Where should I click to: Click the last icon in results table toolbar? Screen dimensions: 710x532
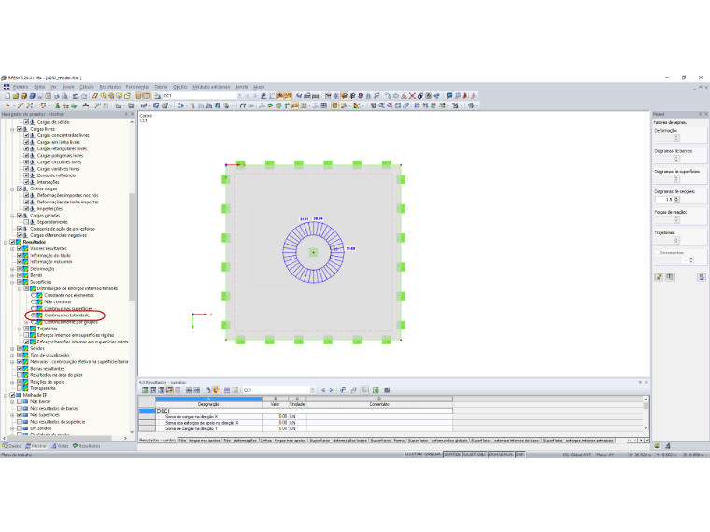click(387, 390)
